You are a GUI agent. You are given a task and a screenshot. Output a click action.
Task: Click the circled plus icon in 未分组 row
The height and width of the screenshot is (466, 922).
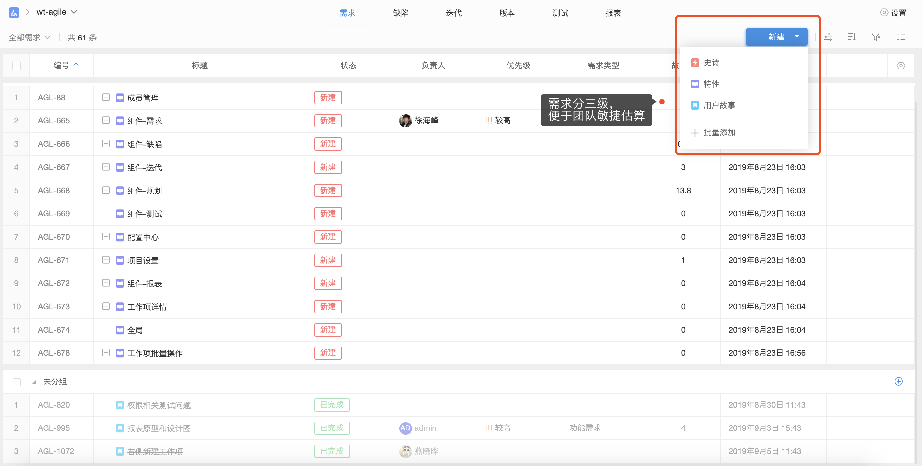click(x=898, y=381)
